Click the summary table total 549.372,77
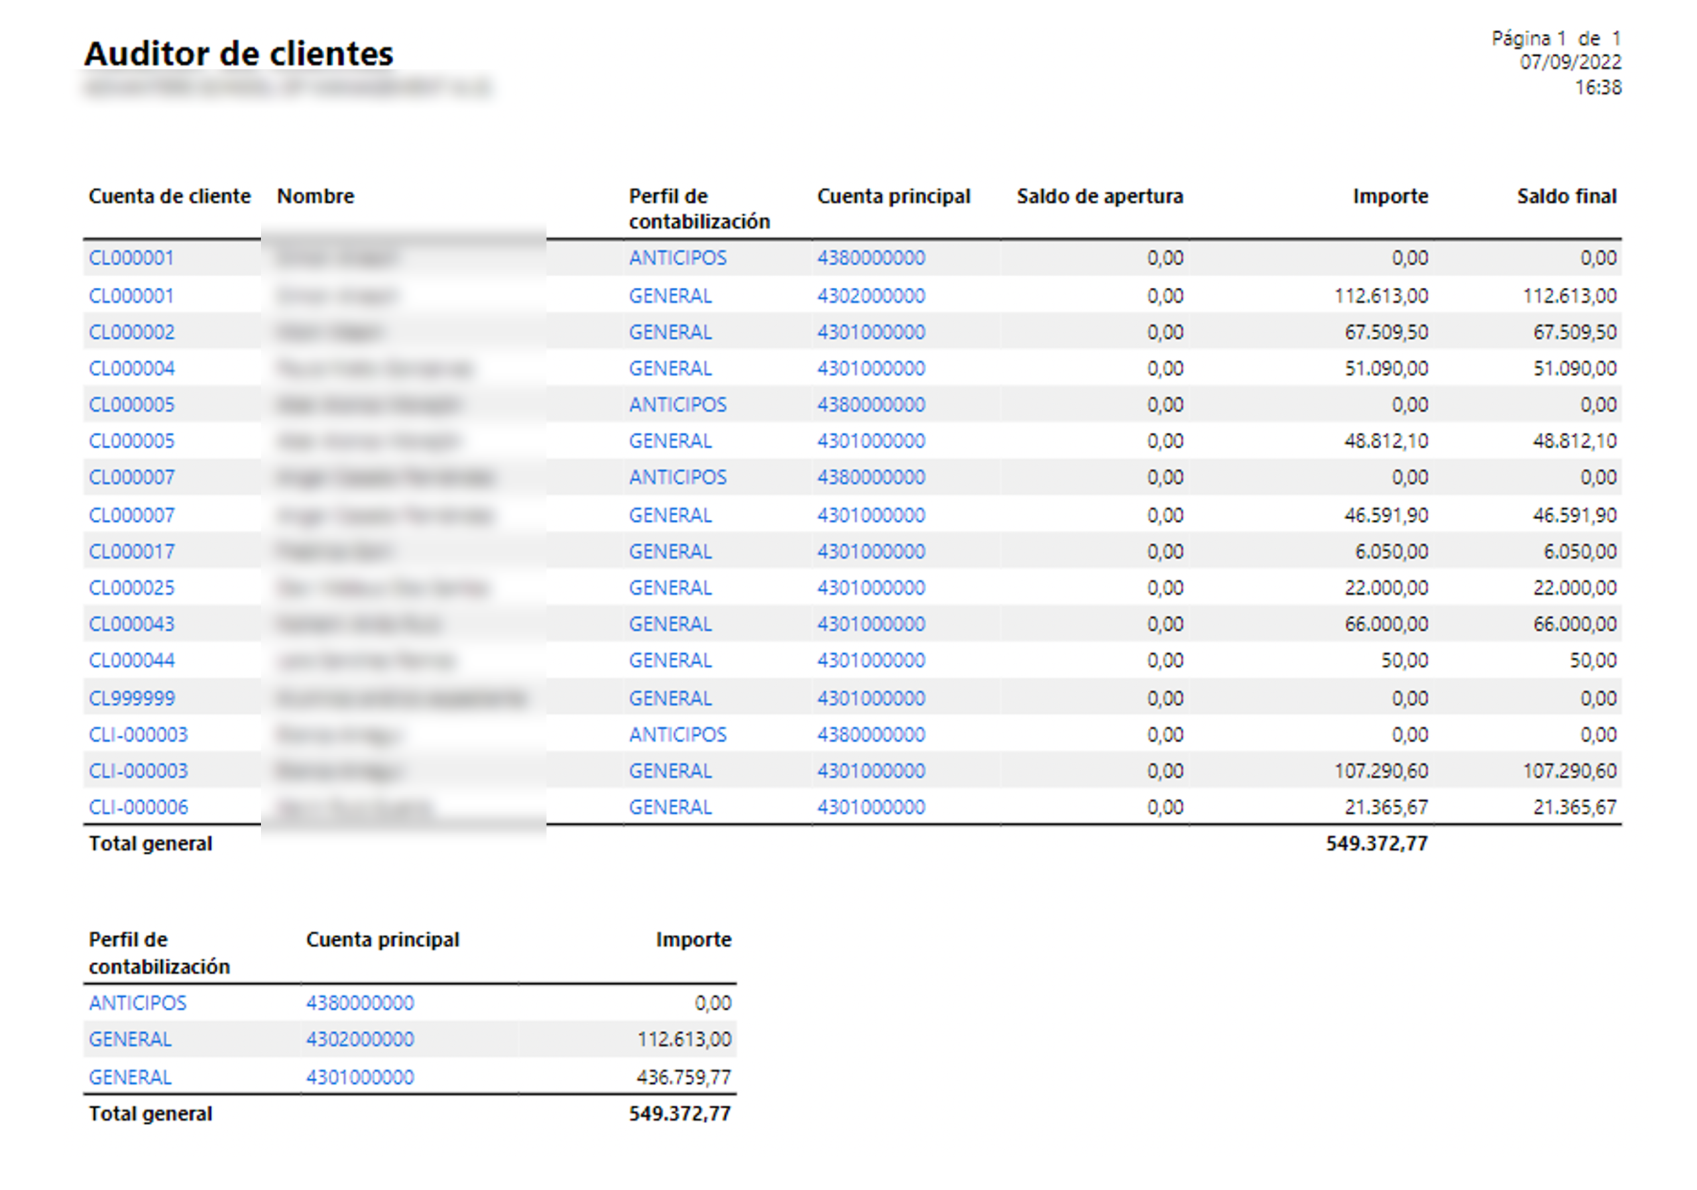This screenshot has height=1190, width=1697. [679, 1114]
